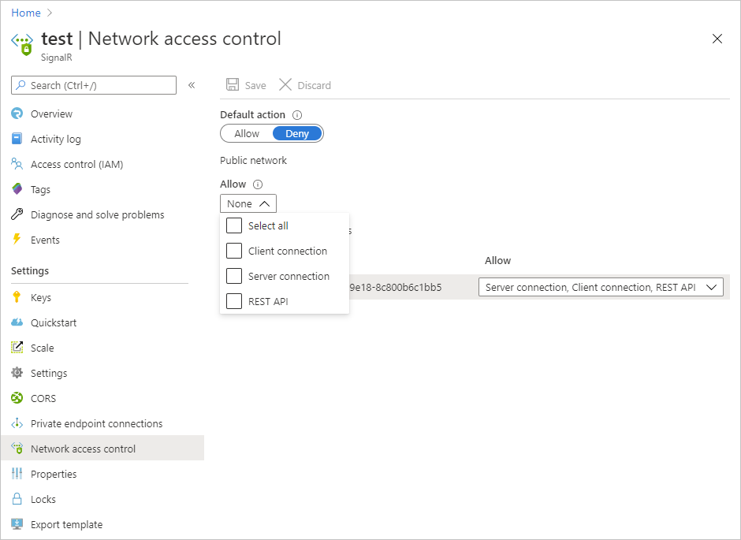This screenshot has height=540, width=741.
Task: Click the Events lightning bolt icon
Action: pyautogui.click(x=17, y=240)
